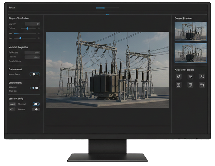Enable the Thermal sensor toggle
The image size is (215, 166).
tap(36, 104)
